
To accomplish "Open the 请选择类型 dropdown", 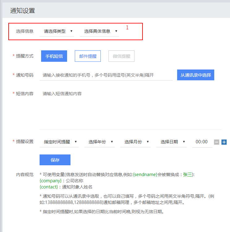I will point(57,31).
